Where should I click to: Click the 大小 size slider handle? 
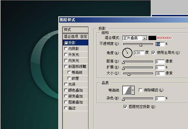click(x=129, y=74)
